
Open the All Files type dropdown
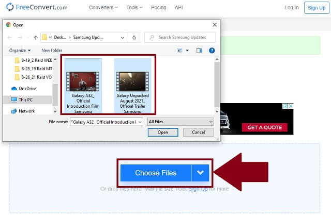tap(180, 122)
